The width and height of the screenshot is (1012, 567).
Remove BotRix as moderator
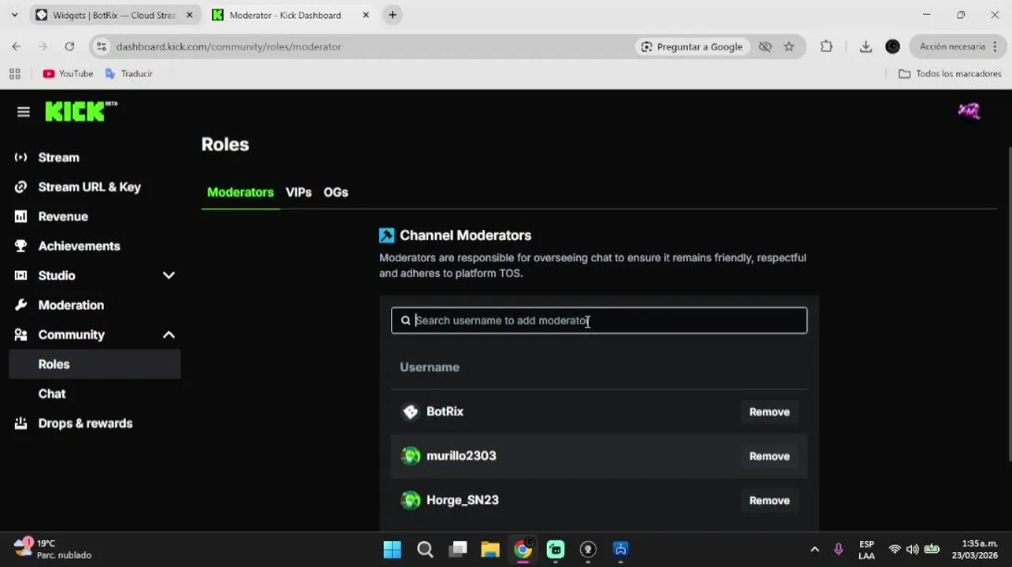pos(768,412)
